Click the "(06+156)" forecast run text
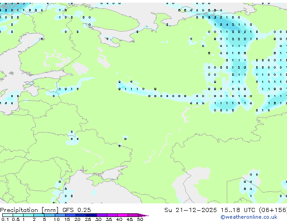Image resolution: width=287 pixels, height=221 pixels. click(x=273, y=210)
